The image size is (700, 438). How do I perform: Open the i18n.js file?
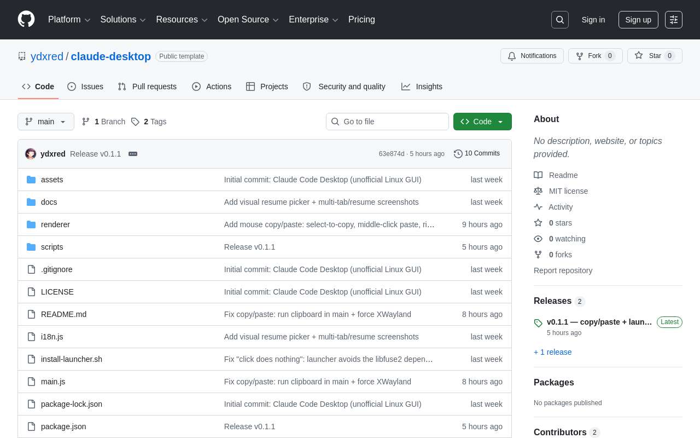click(x=52, y=337)
